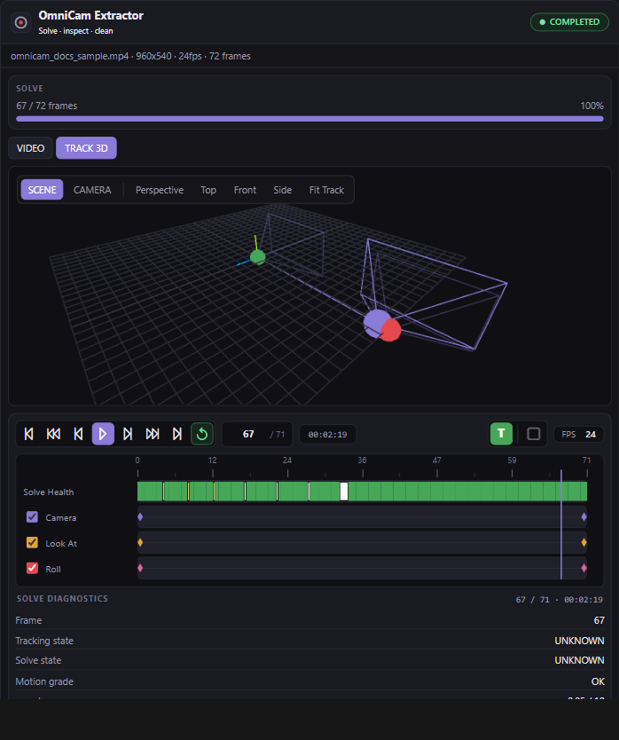Click the Solve state UNKNOWN value
The image size is (619, 740).
(x=579, y=660)
